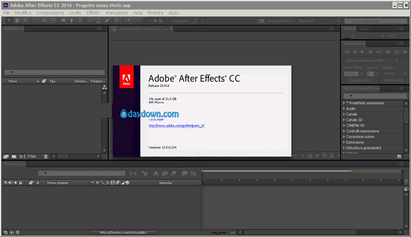Screen dimensions: 411x237
Task: Select the Zoom magnifier tool
Action: [x=26, y=21]
